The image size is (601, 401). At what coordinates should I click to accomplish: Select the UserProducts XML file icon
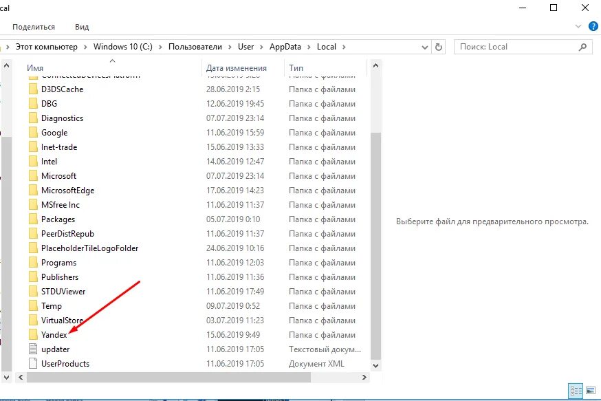pyautogui.click(x=33, y=364)
